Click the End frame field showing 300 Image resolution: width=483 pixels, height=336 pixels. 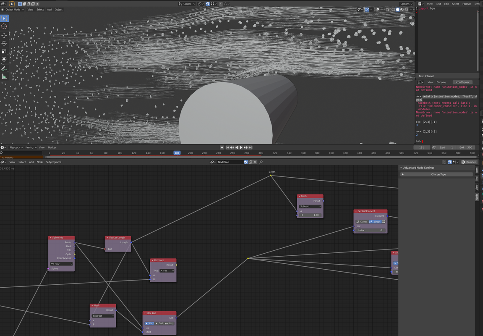[466, 147]
